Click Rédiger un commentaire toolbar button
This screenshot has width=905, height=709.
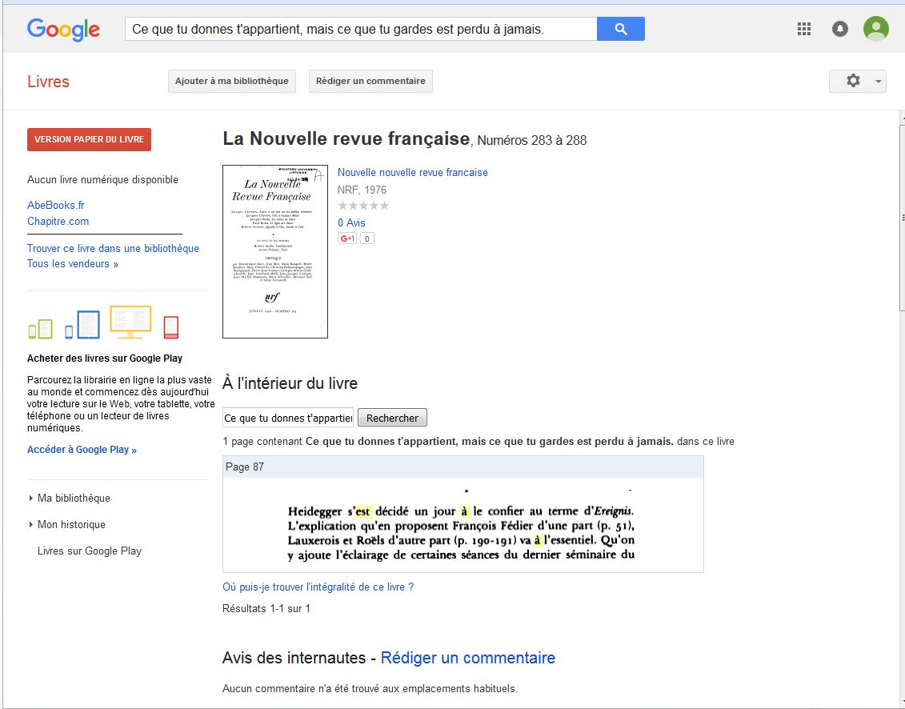pos(370,81)
